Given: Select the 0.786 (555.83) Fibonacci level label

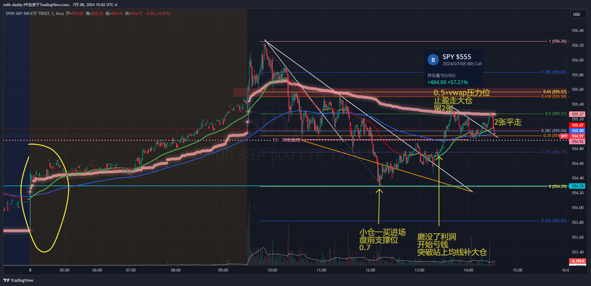Looking at the screenshot, I should (x=554, y=72).
